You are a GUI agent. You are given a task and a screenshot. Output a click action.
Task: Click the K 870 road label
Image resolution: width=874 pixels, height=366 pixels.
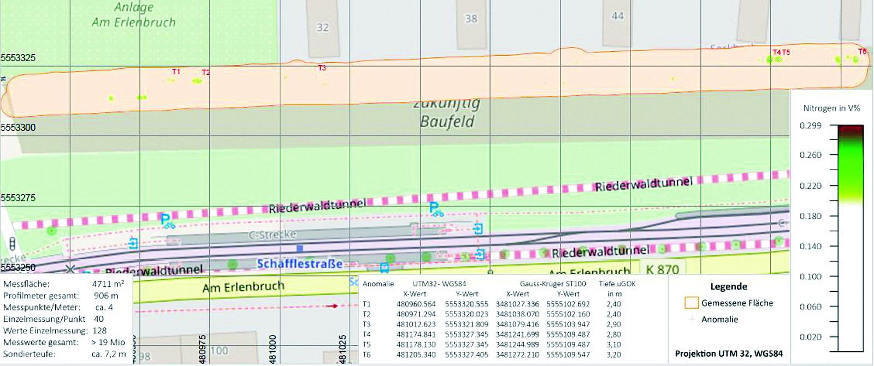pyautogui.click(x=662, y=269)
